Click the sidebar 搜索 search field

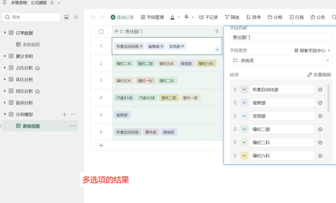[31, 17]
